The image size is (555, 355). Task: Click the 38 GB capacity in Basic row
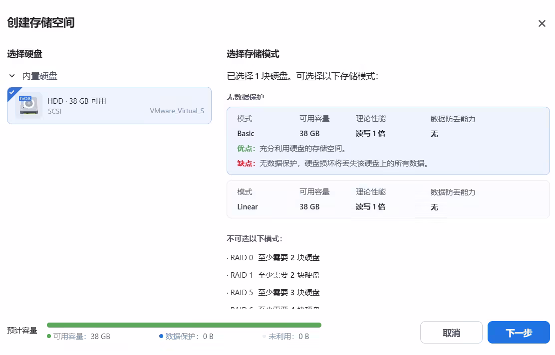coord(309,134)
